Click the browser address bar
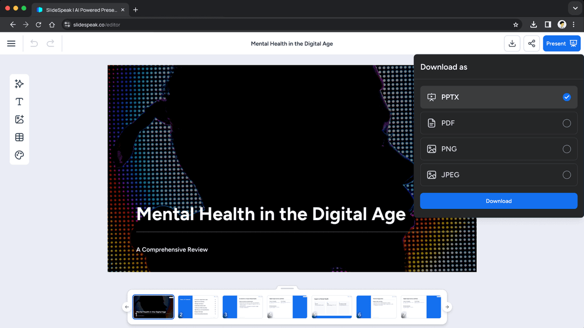584x328 pixels. 292,25
